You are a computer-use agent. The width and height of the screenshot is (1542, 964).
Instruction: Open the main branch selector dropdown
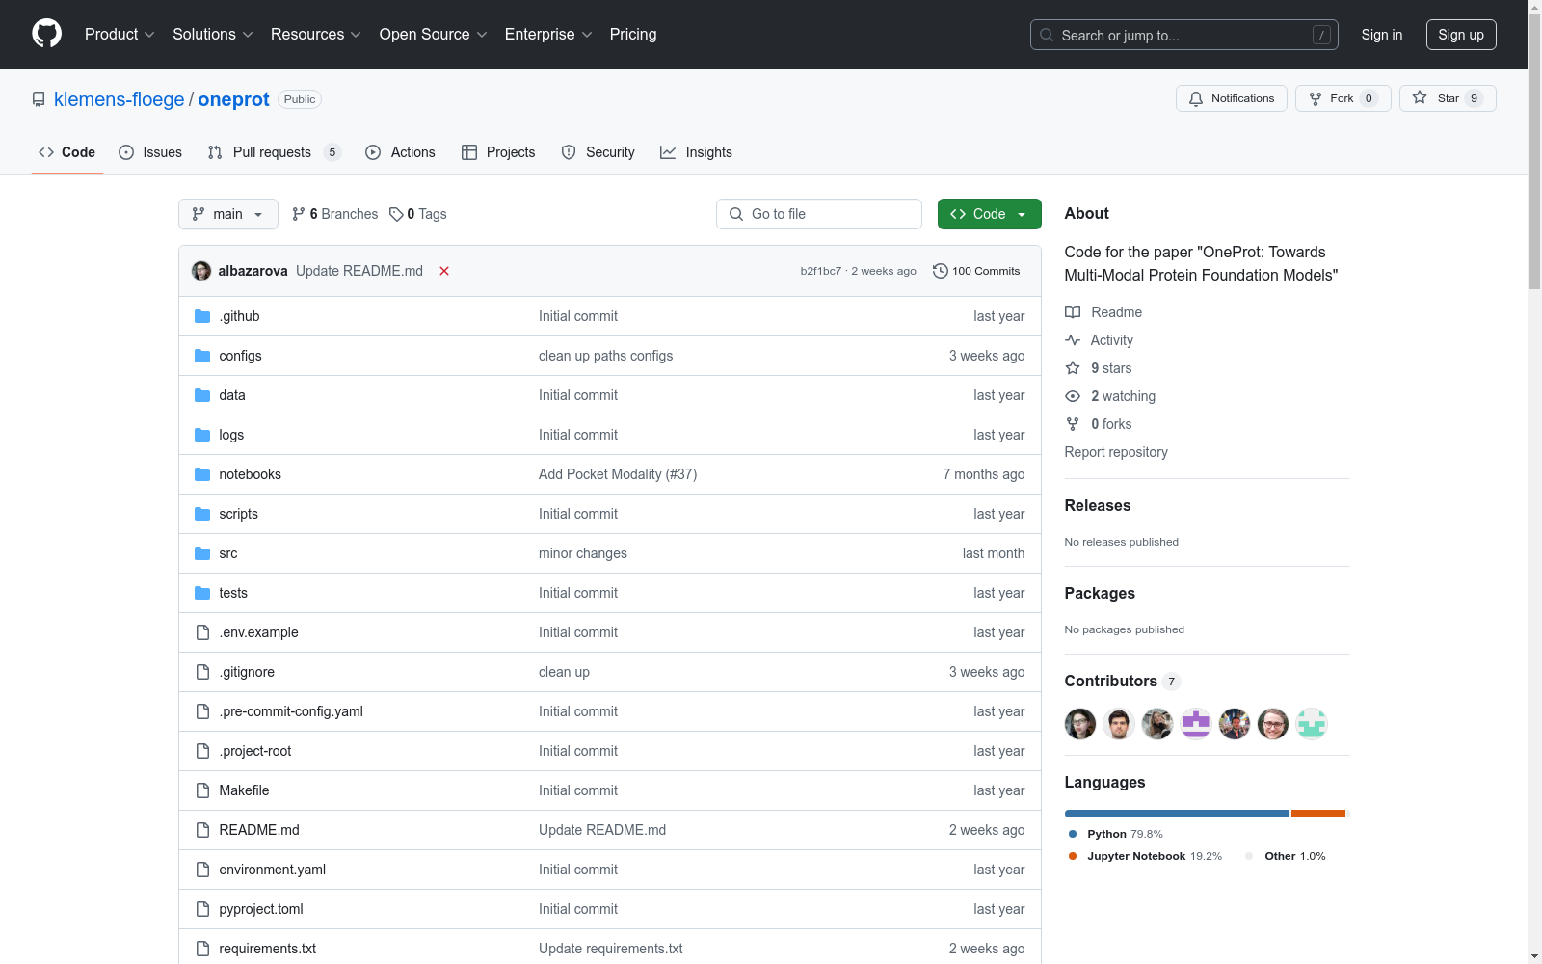click(x=228, y=214)
